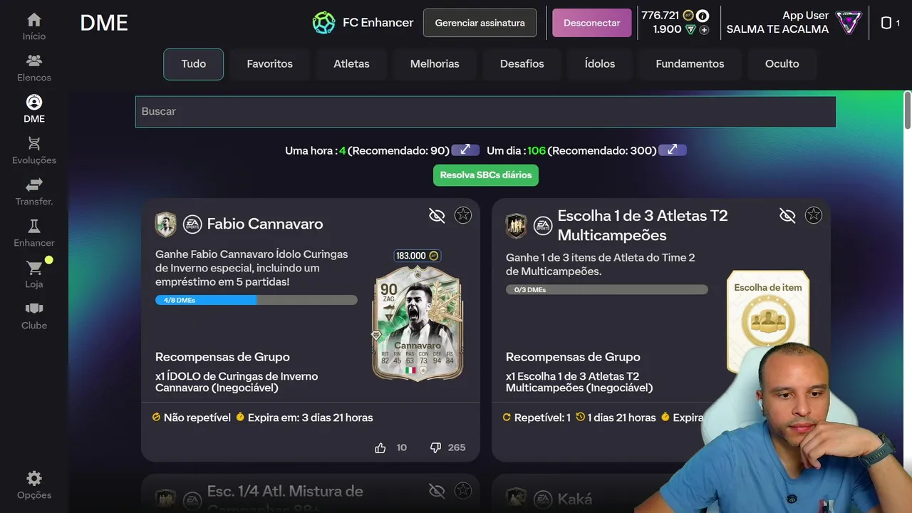Screen dimensions: 912x513
Task: Open Loja shopping cart icon
Action: (33, 268)
